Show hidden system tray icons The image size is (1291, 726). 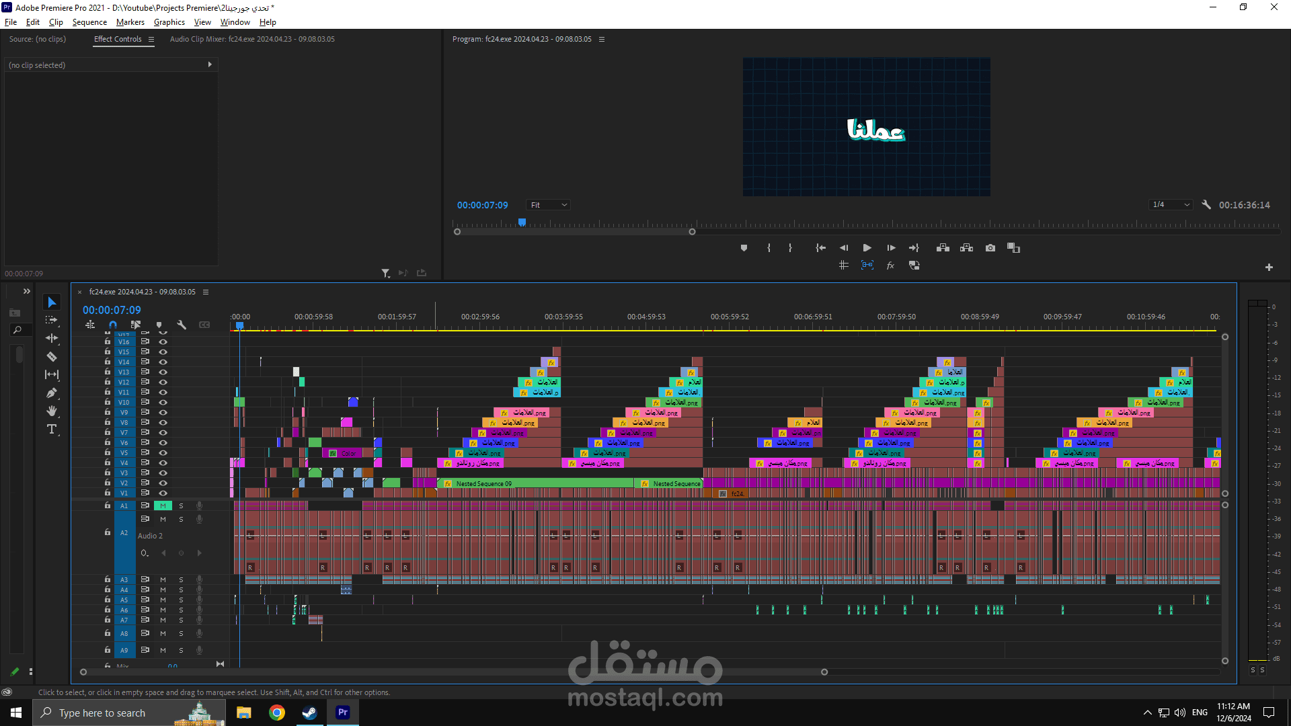click(1147, 713)
